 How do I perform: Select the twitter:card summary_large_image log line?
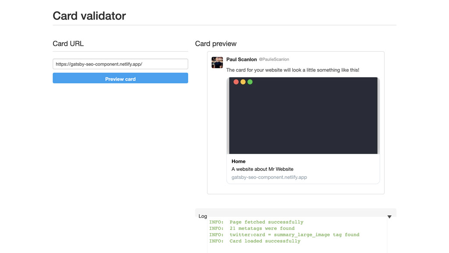coord(284,235)
